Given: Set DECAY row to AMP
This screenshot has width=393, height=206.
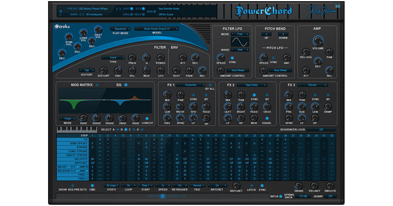Looking at the screenshot, I should click(x=87, y=167).
